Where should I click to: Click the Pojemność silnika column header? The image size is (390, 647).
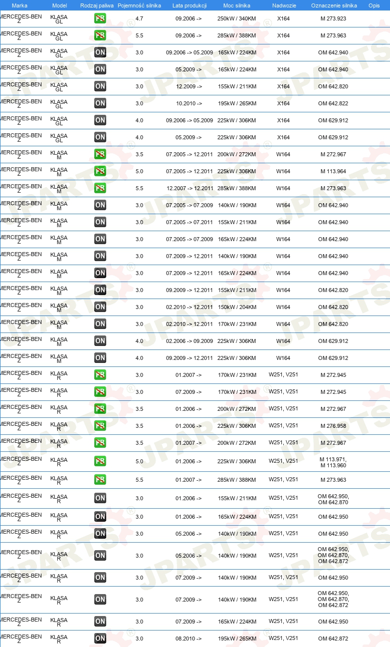[x=139, y=5]
